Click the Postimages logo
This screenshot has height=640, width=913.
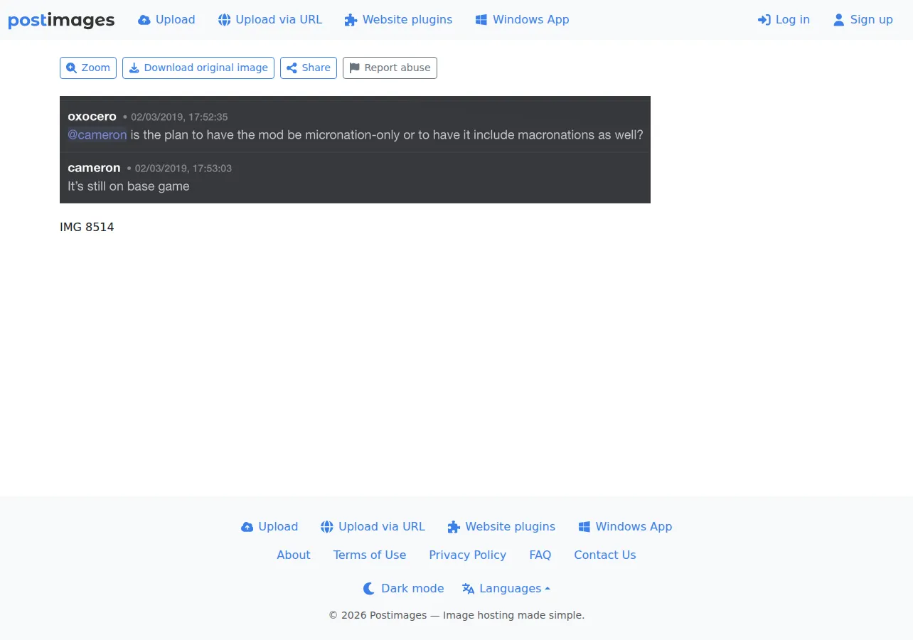pos(61,20)
